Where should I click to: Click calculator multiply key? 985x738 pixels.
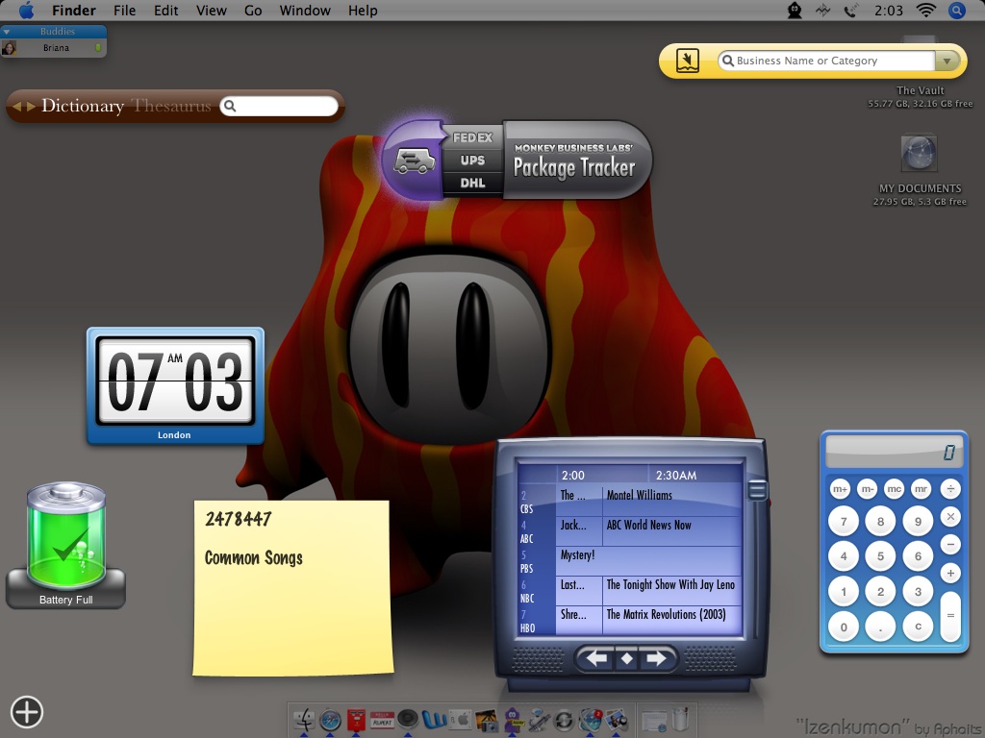950,516
